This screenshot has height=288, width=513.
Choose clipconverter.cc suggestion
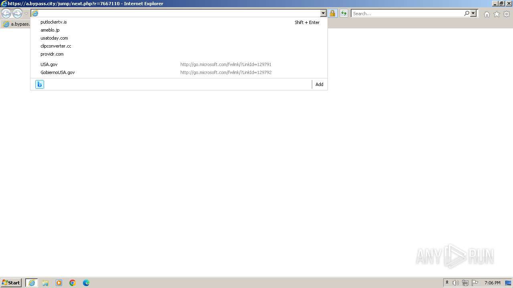(x=179, y=46)
